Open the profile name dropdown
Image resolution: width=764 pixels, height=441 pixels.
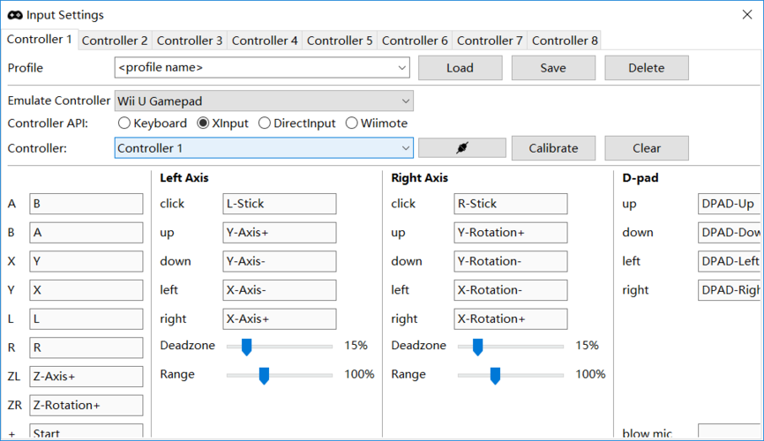tap(262, 67)
